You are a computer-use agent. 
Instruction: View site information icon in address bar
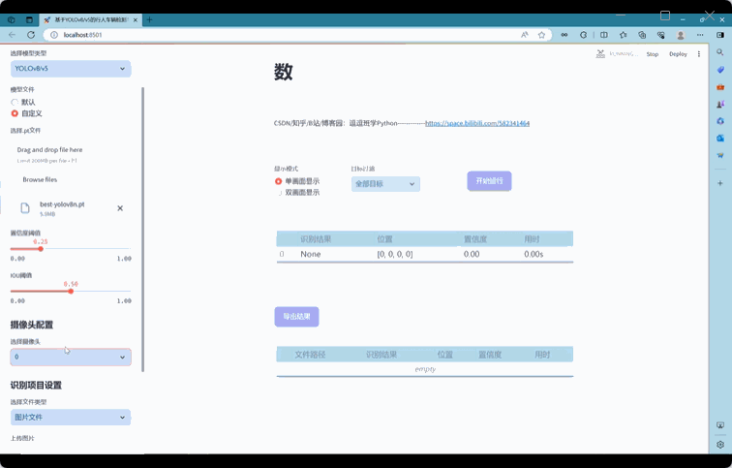(53, 35)
